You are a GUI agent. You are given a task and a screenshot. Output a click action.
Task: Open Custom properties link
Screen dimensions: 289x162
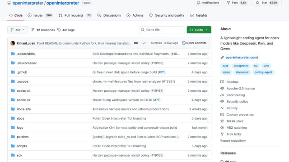[237, 114]
